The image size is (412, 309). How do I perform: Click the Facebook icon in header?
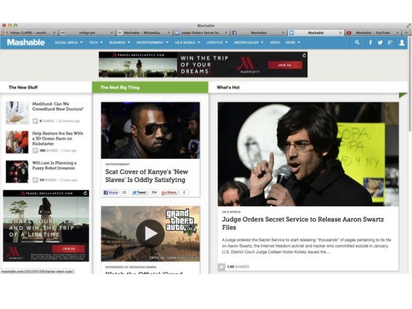[370, 43]
